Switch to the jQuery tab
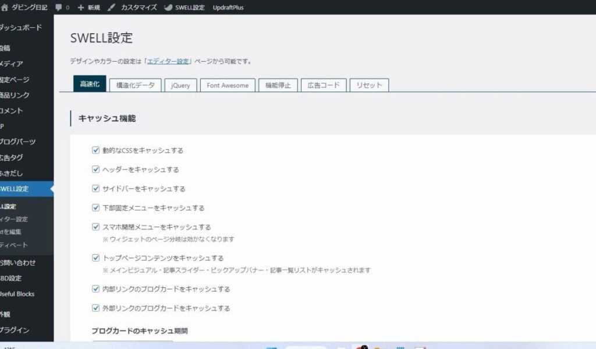 tap(180, 85)
